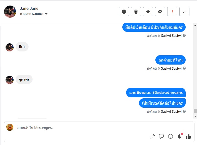
Task: Click the Jane Jane contact name
Action: click(x=29, y=9)
